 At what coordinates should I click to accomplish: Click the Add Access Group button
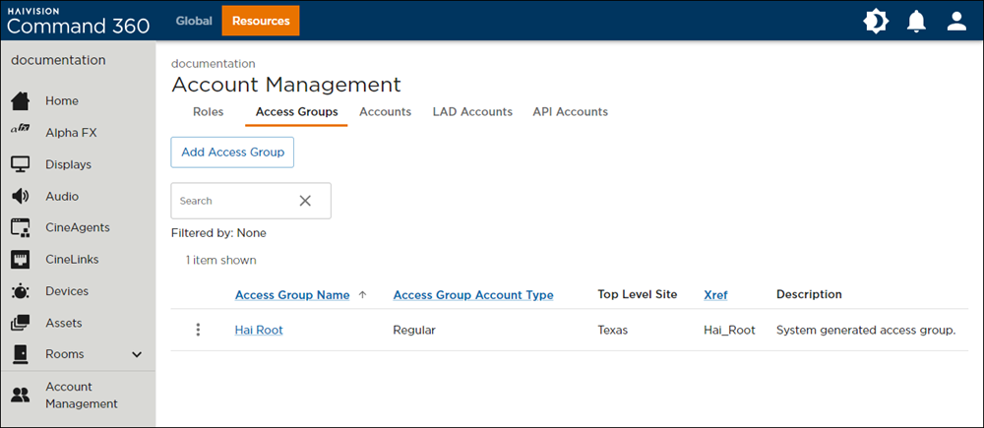coord(232,153)
